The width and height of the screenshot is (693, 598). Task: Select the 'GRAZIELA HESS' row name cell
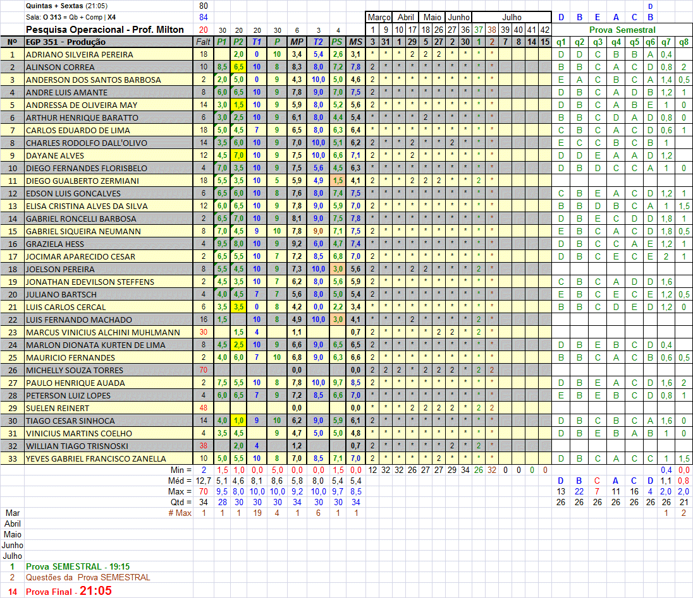pos(54,244)
